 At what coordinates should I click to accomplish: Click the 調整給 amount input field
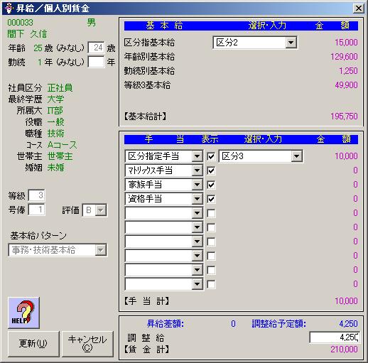tap(335, 337)
